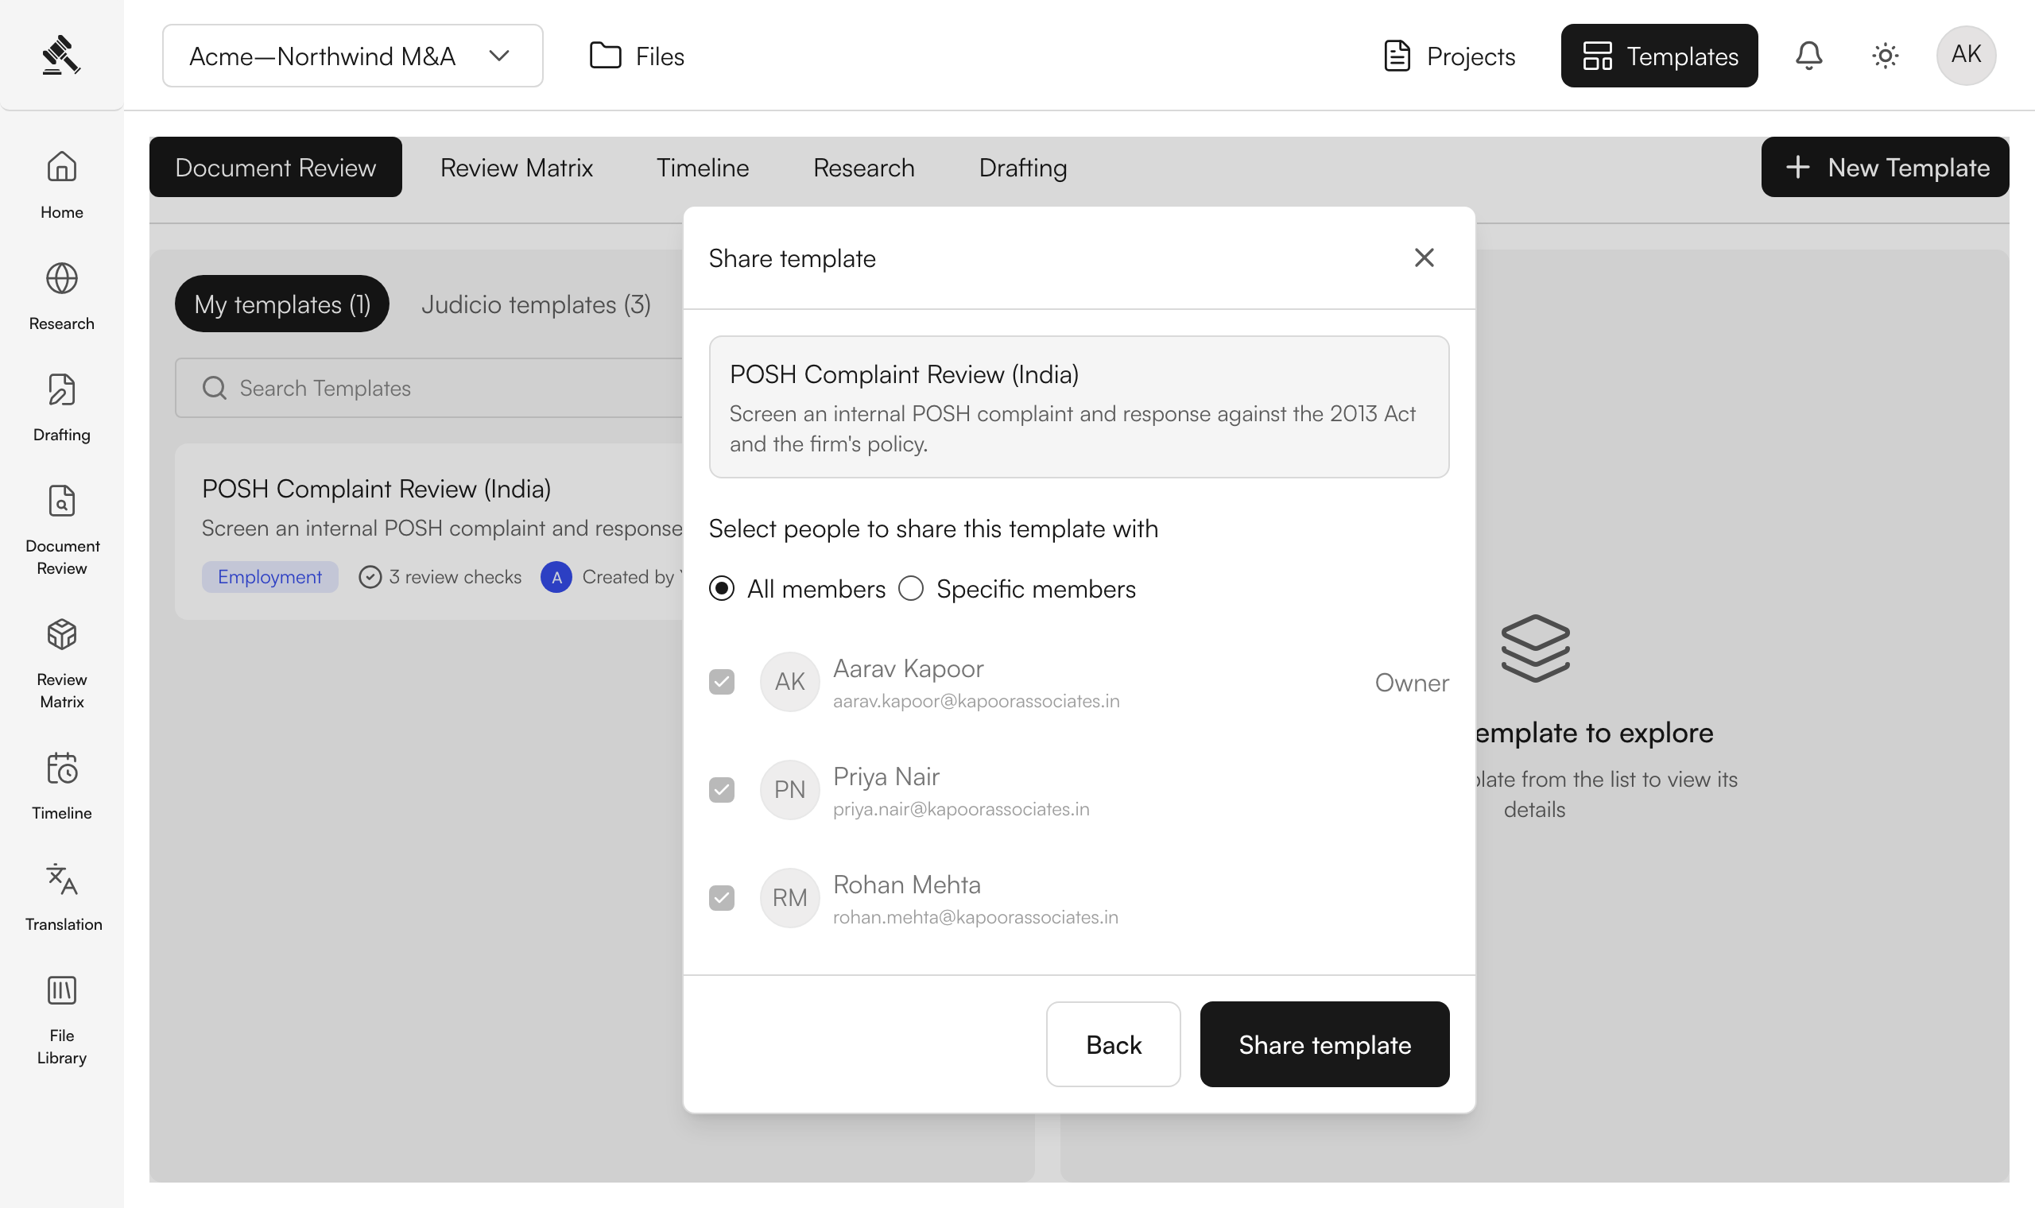Select the Specific members option
This screenshot has height=1208, width=2035.
[x=1017, y=589]
